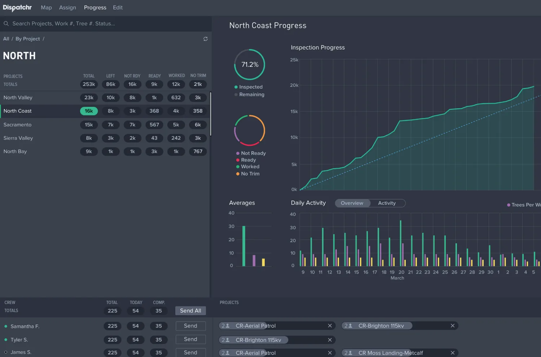Sort by the NO TRIM column header
This screenshot has height=357, width=541.
click(x=198, y=76)
